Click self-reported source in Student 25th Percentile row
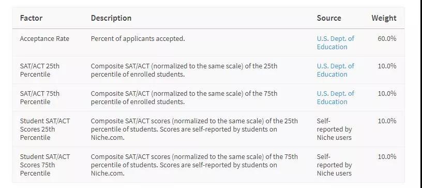 point(334,129)
